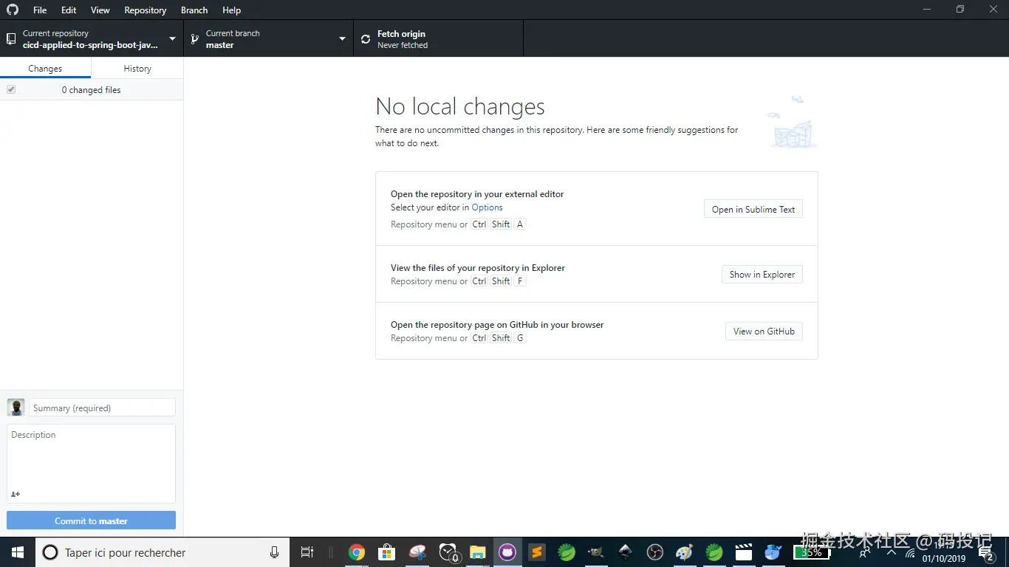The width and height of the screenshot is (1009, 567).
Task: Open Paint palette icon in taskbar
Action: click(x=685, y=552)
